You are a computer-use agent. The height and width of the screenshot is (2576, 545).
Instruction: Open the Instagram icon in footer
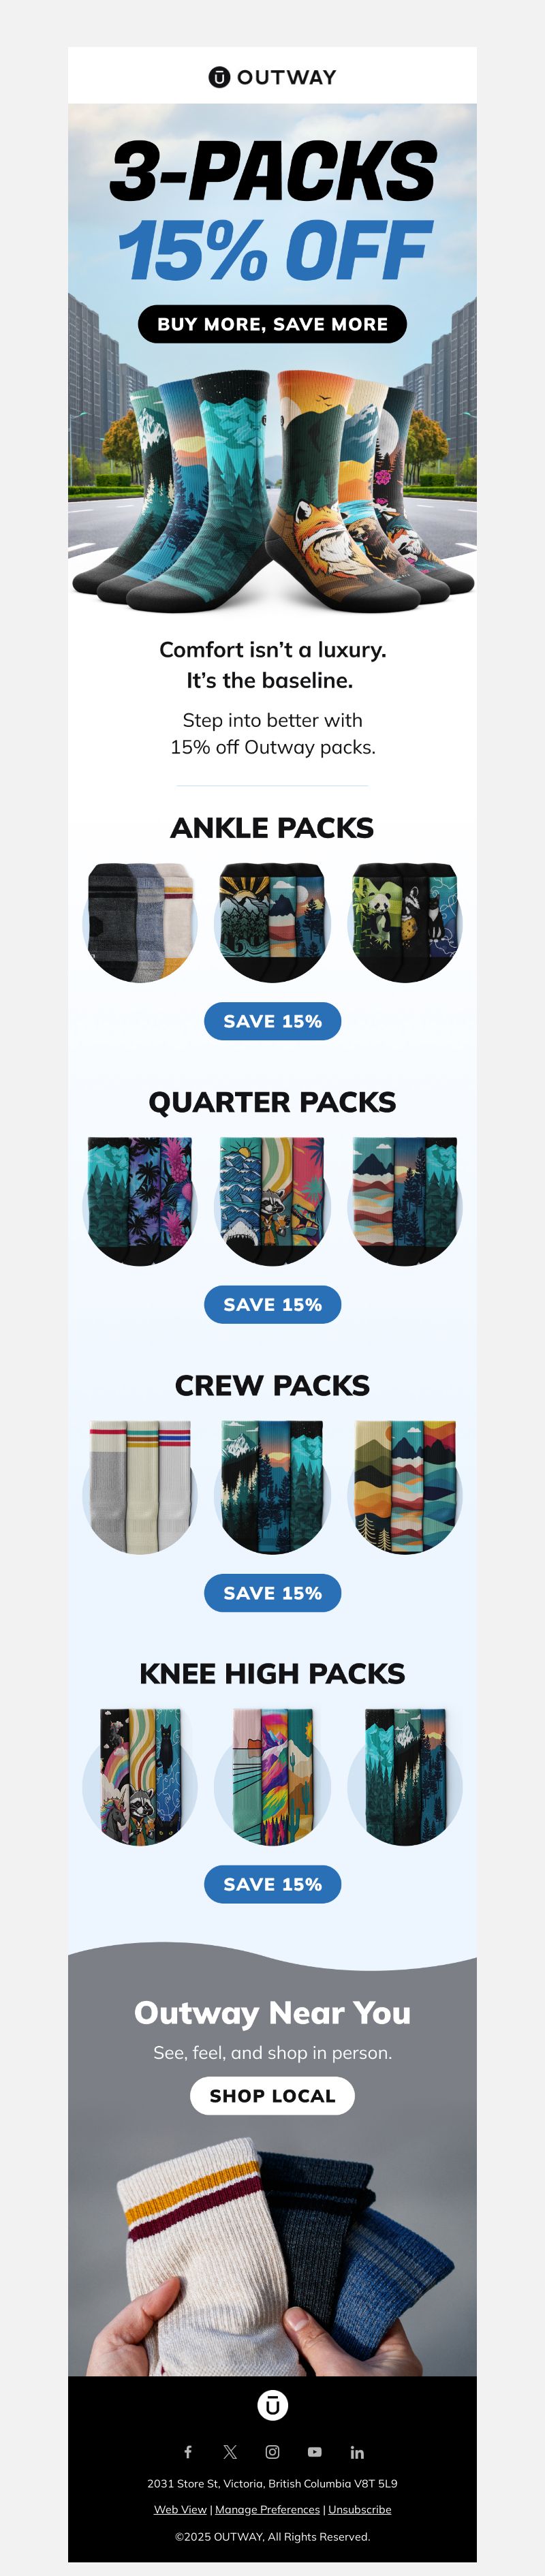coord(272,2451)
